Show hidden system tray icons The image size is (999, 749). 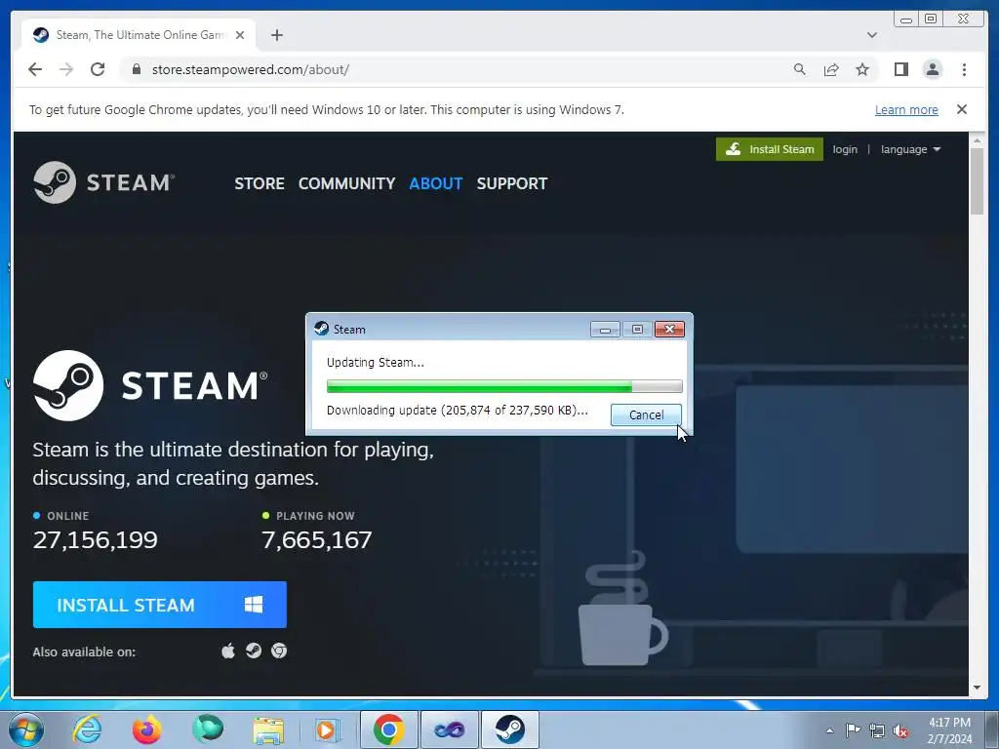click(829, 730)
